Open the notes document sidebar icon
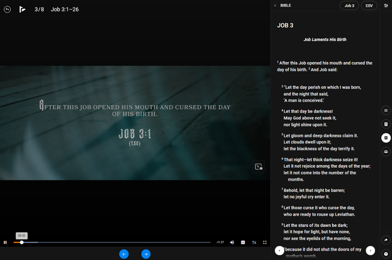 tap(386, 124)
